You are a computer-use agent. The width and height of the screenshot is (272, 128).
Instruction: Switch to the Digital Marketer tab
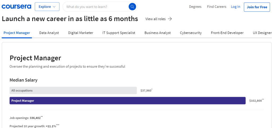point(81,33)
